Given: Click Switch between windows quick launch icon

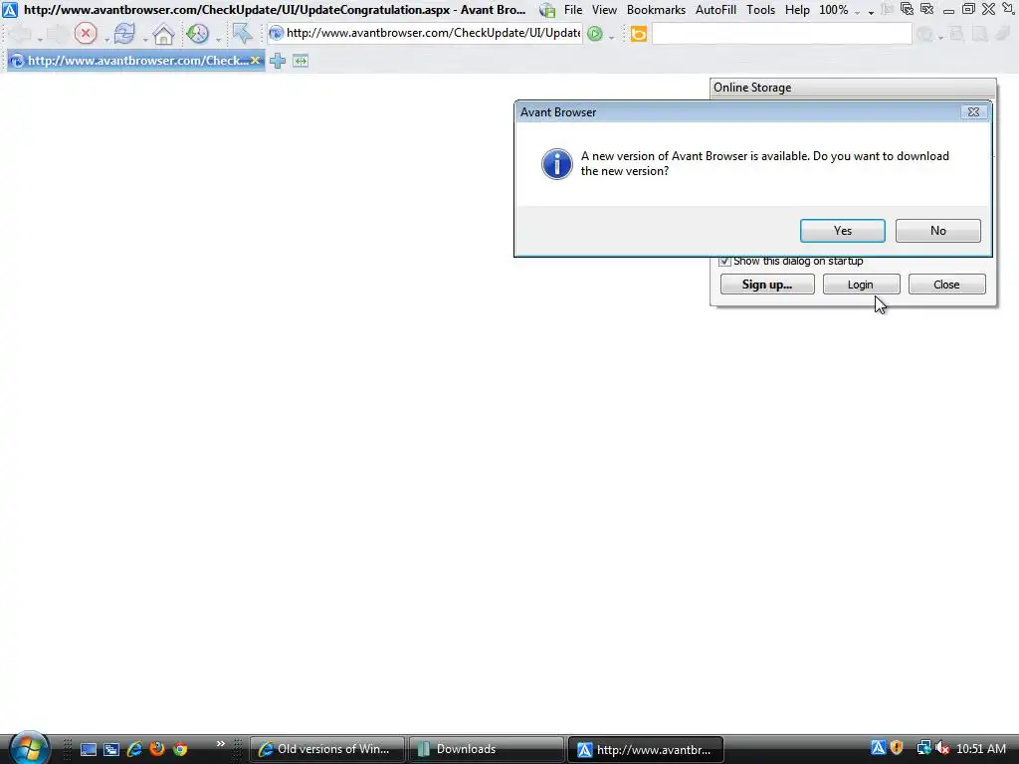Looking at the screenshot, I should (111, 749).
